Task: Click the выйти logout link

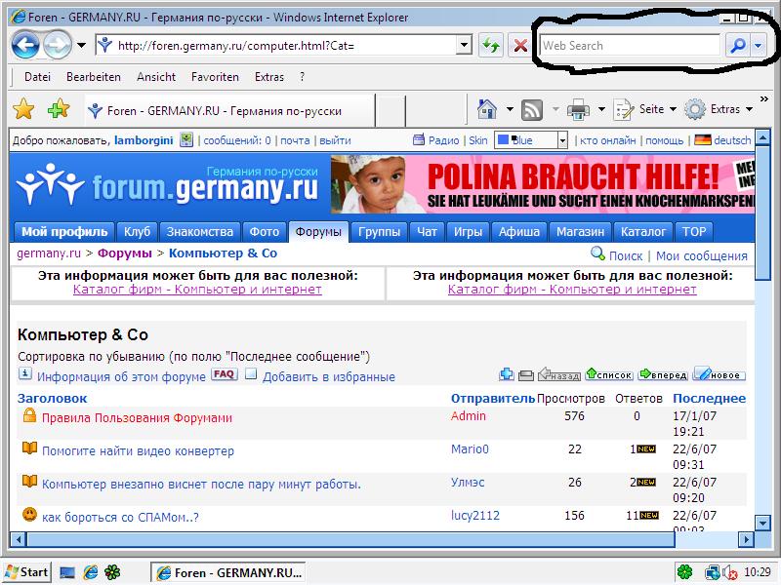Action: click(x=335, y=140)
